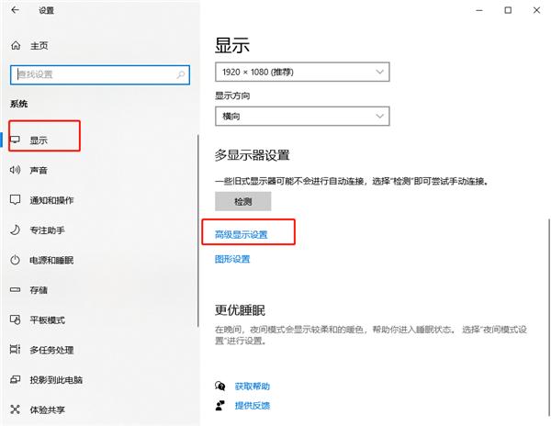
Task: Select the 电源和睡眠 power icon
Action: click(15, 260)
